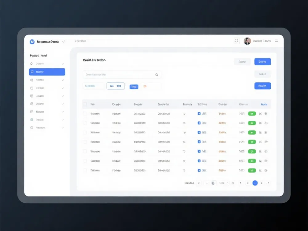Select the highlighted blue sidebar menu item
Viewport: 308px width, 231px height.
[47, 72]
